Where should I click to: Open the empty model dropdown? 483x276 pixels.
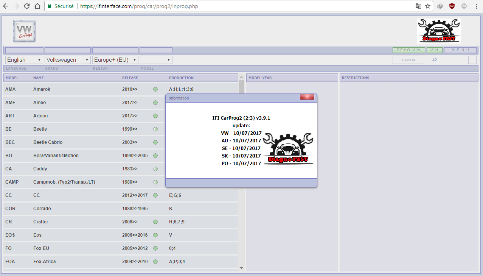pos(156,60)
